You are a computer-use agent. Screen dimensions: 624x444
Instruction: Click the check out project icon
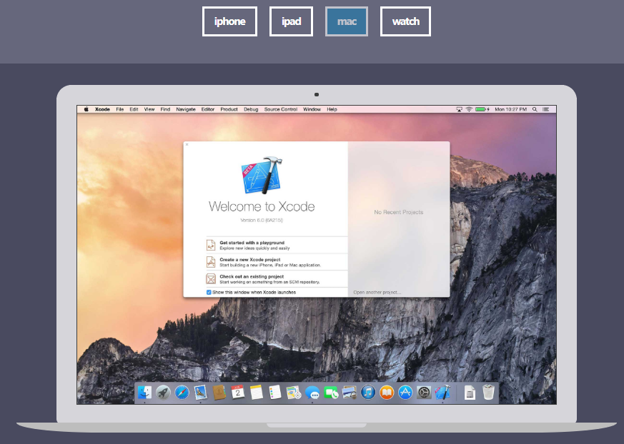coord(211,278)
